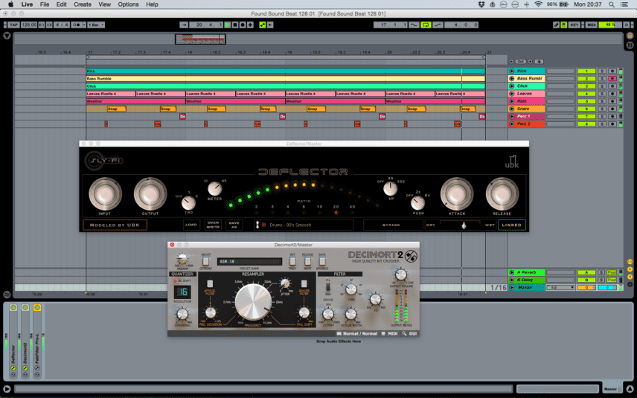Go to next locator arrow
The height and width of the screenshot is (398, 637).
point(530,61)
